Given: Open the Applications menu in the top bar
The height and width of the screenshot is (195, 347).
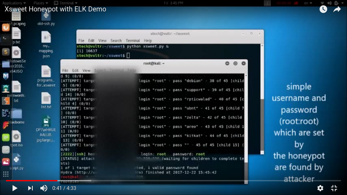Looking at the screenshot, I should pyautogui.click(x=14, y=3).
